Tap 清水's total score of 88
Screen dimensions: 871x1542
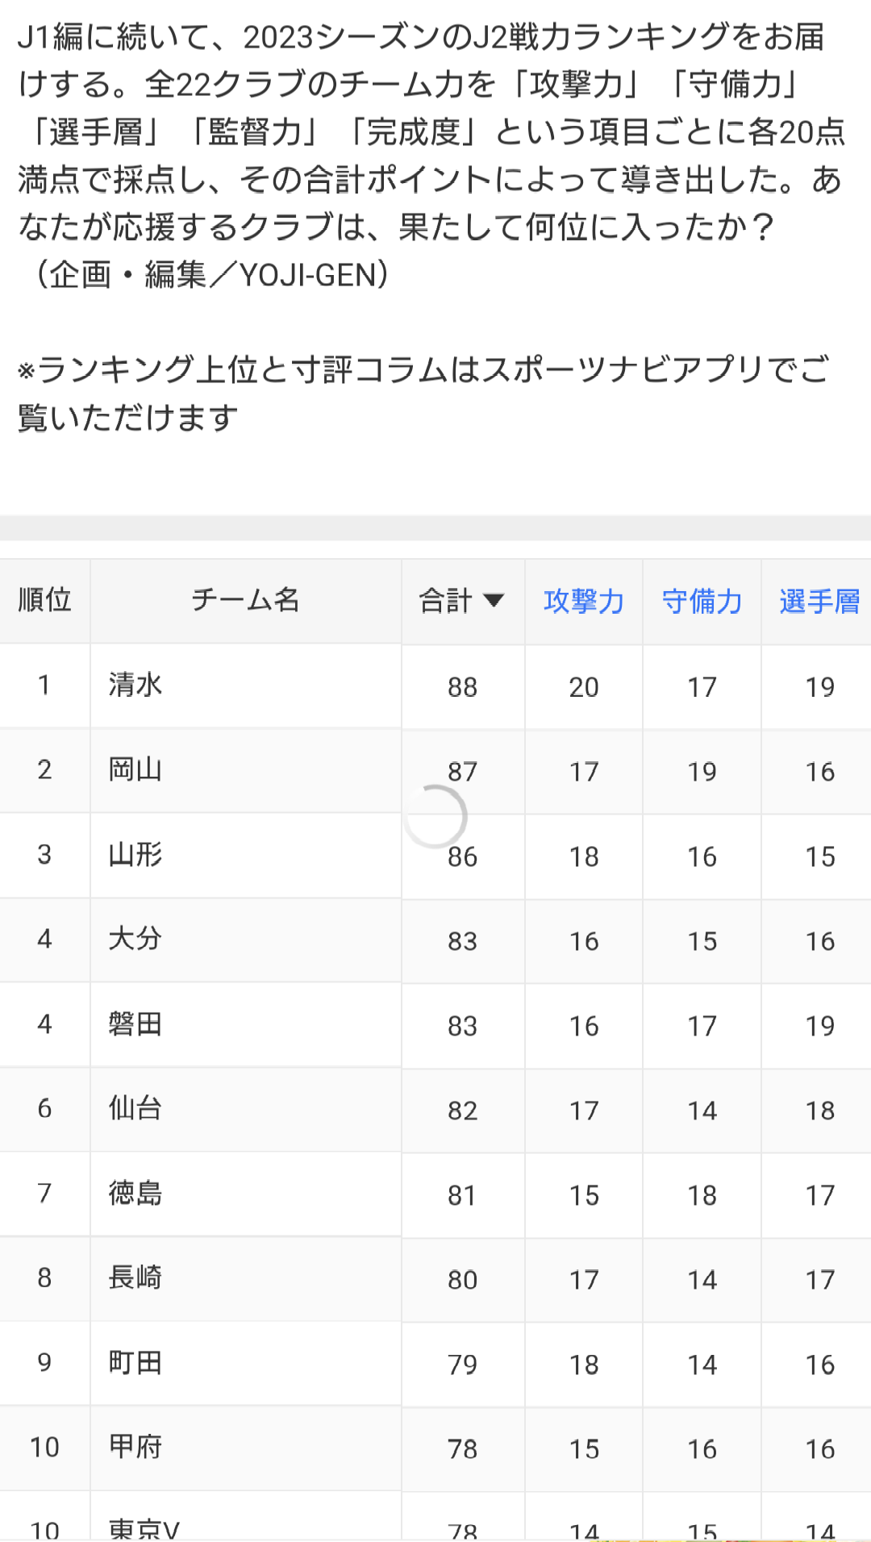[463, 687]
